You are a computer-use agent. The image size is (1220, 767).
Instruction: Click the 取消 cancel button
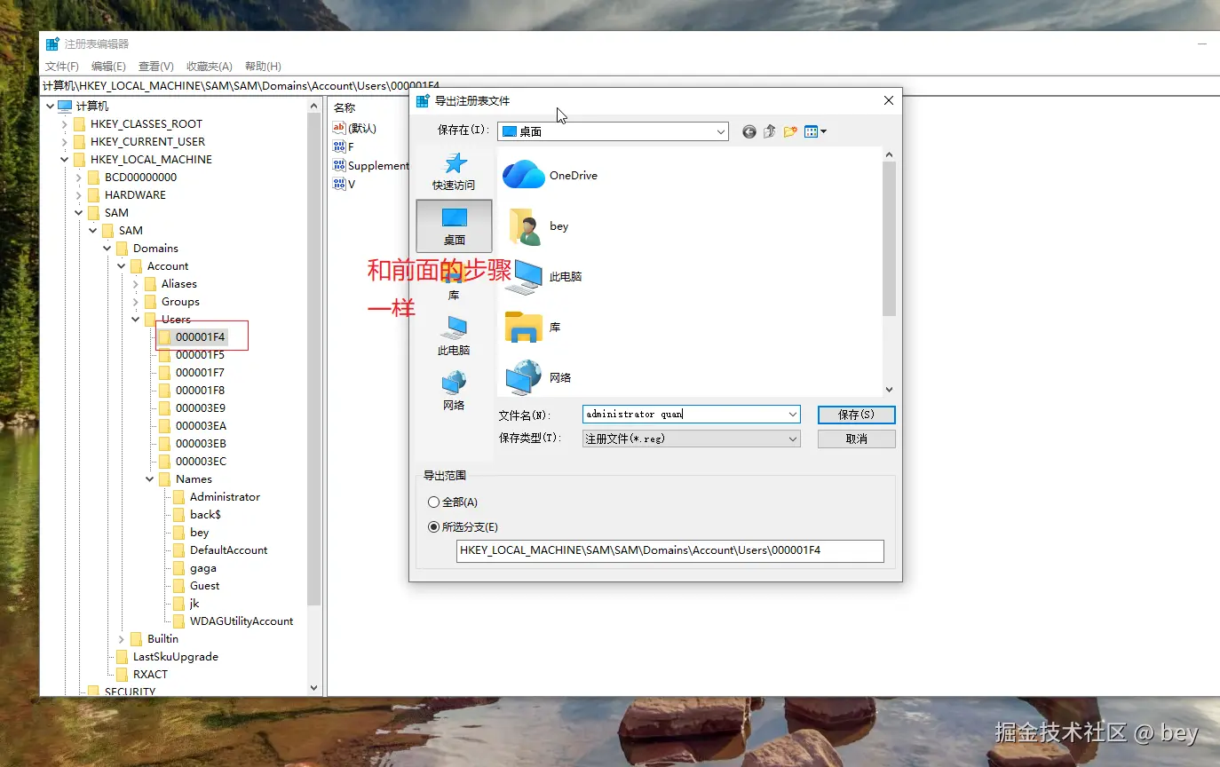click(x=857, y=439)
